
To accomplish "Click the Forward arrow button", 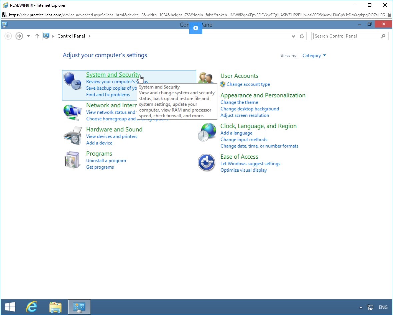I will coord(19,36).
